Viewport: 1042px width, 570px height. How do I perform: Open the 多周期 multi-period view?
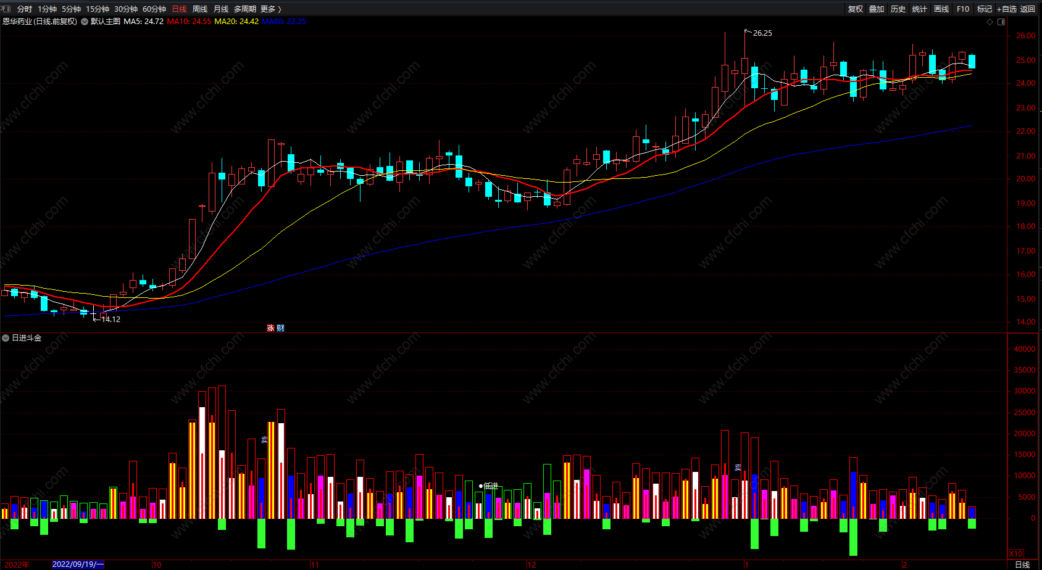pos(244,9)
